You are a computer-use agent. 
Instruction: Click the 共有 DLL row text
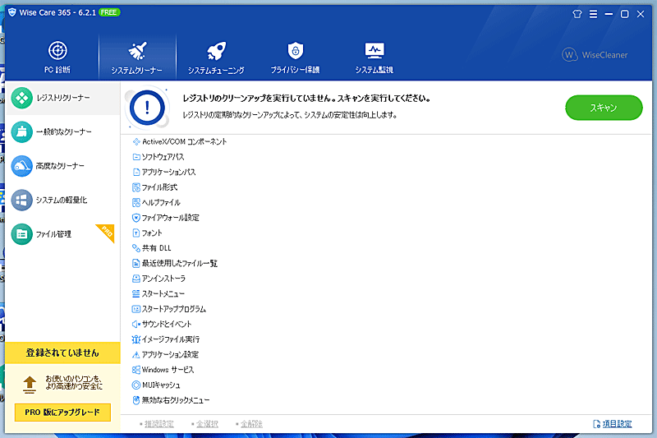157,248
